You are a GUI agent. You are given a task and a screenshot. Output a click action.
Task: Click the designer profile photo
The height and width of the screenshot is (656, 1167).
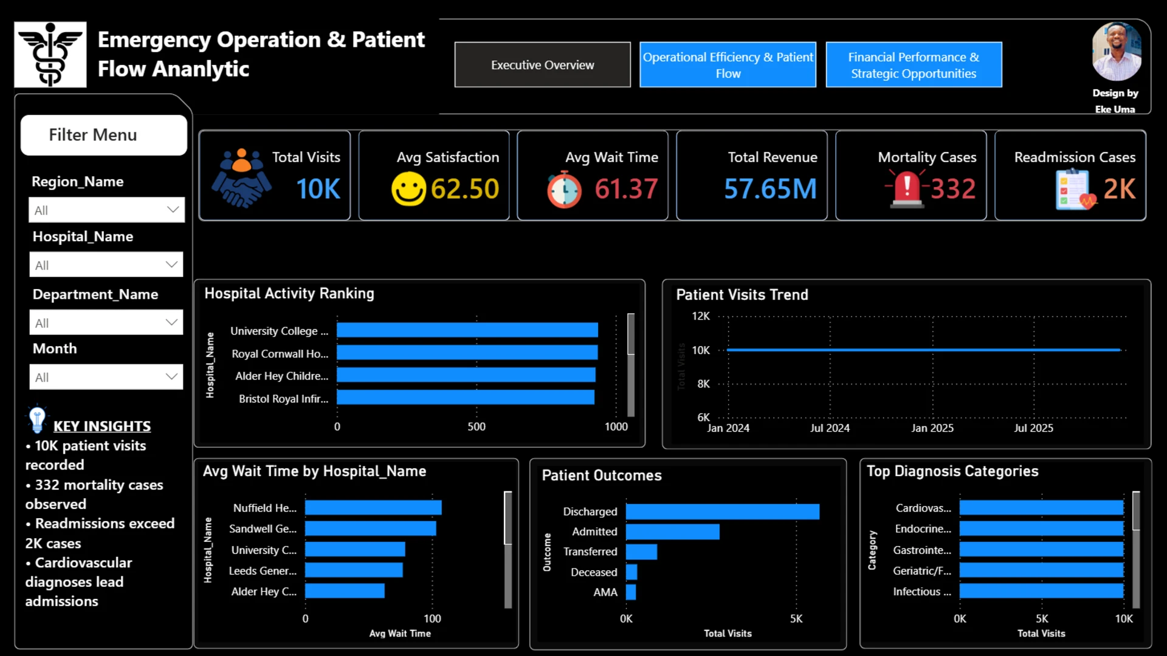[1117, 52]
